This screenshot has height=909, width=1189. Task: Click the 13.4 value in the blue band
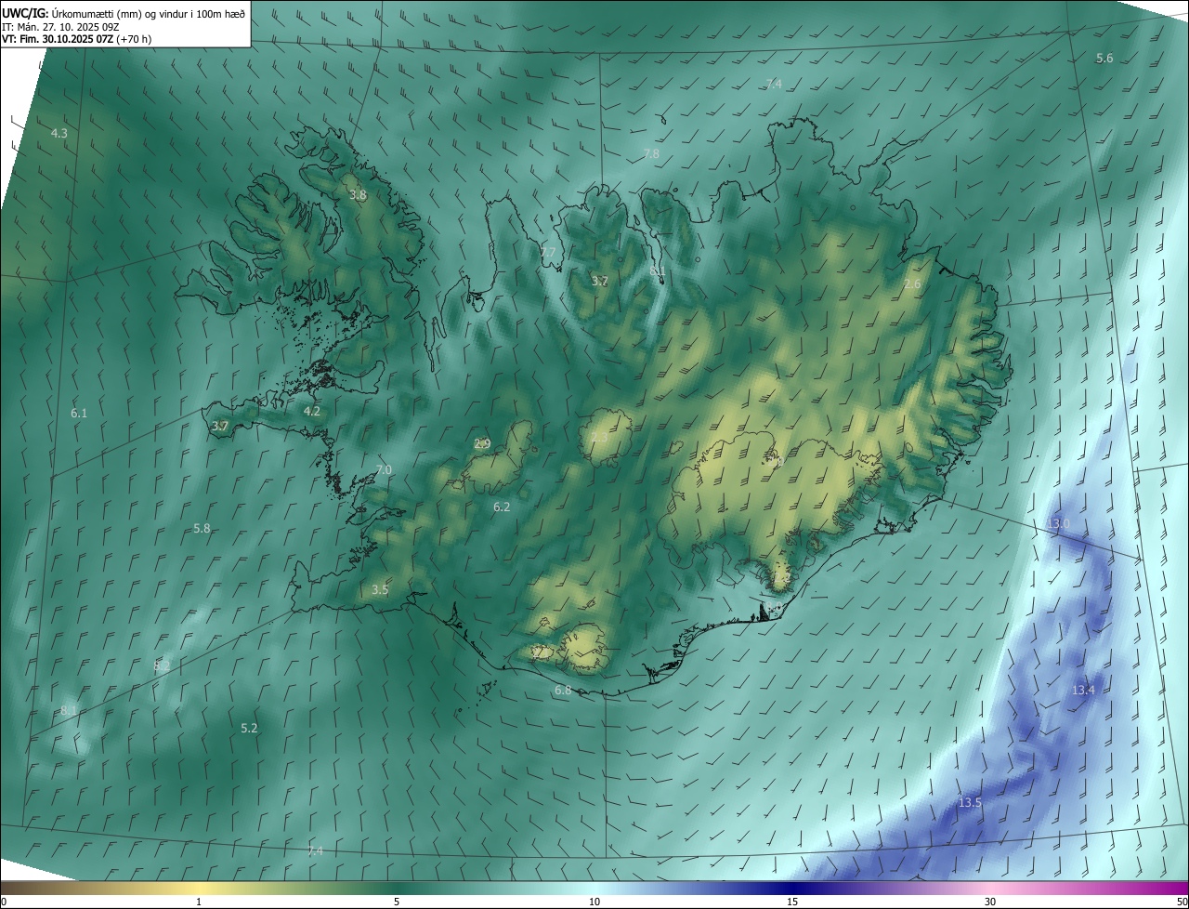click(x=1083, y=691)
